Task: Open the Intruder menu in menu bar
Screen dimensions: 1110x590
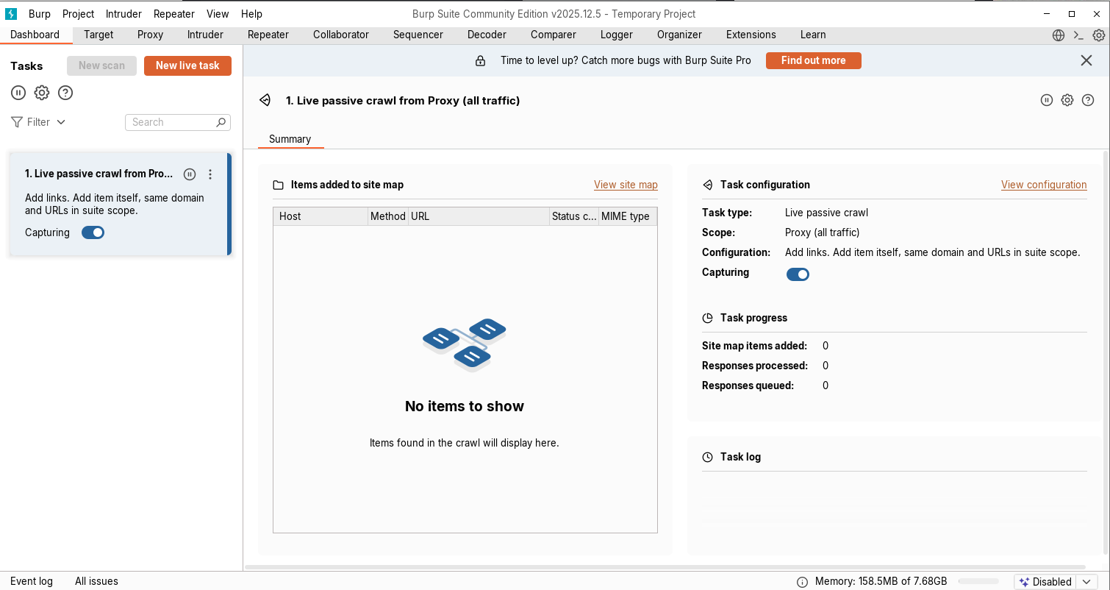Action: (x=123, y=14)
